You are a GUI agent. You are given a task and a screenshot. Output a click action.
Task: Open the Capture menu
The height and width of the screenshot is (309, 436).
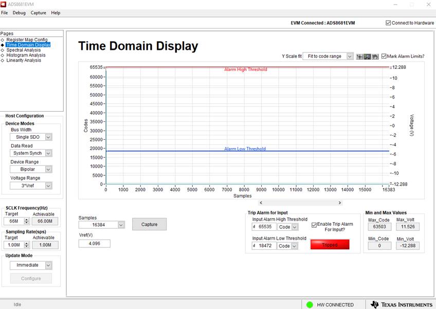[39, 13]
